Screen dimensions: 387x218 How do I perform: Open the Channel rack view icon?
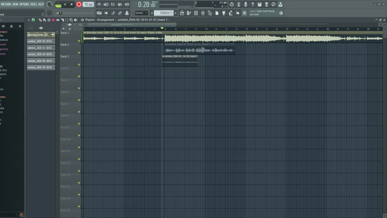pyautogui.click(x=196, y=13)
